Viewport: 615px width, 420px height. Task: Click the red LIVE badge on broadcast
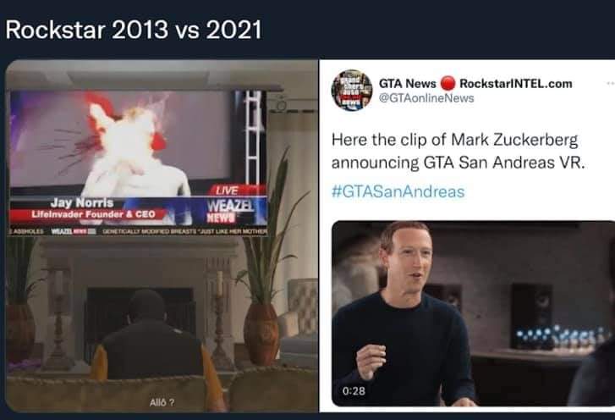pyautogui.click(x=227, y=191)
